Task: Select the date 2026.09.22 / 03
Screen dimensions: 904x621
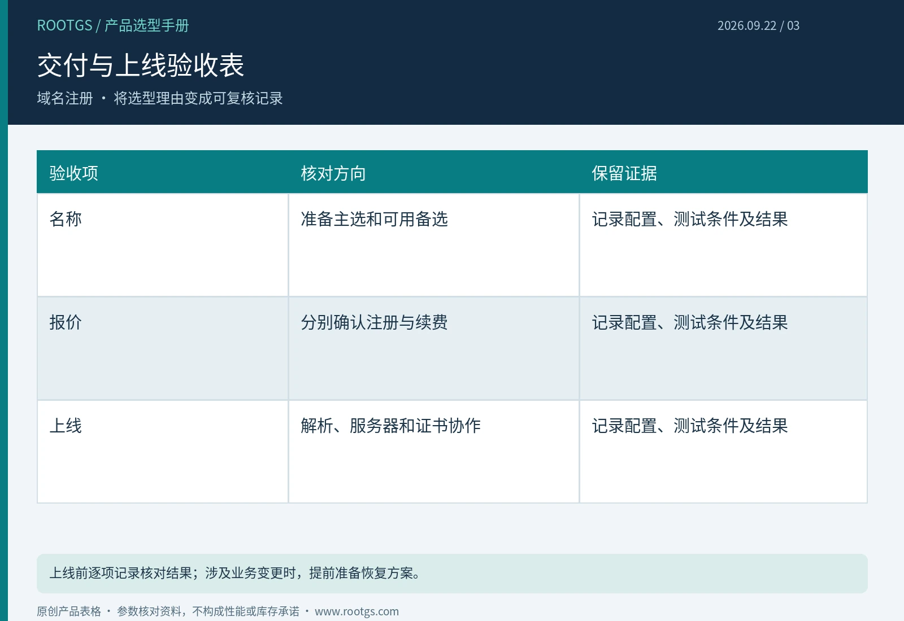Action: (x=758, y=25)
